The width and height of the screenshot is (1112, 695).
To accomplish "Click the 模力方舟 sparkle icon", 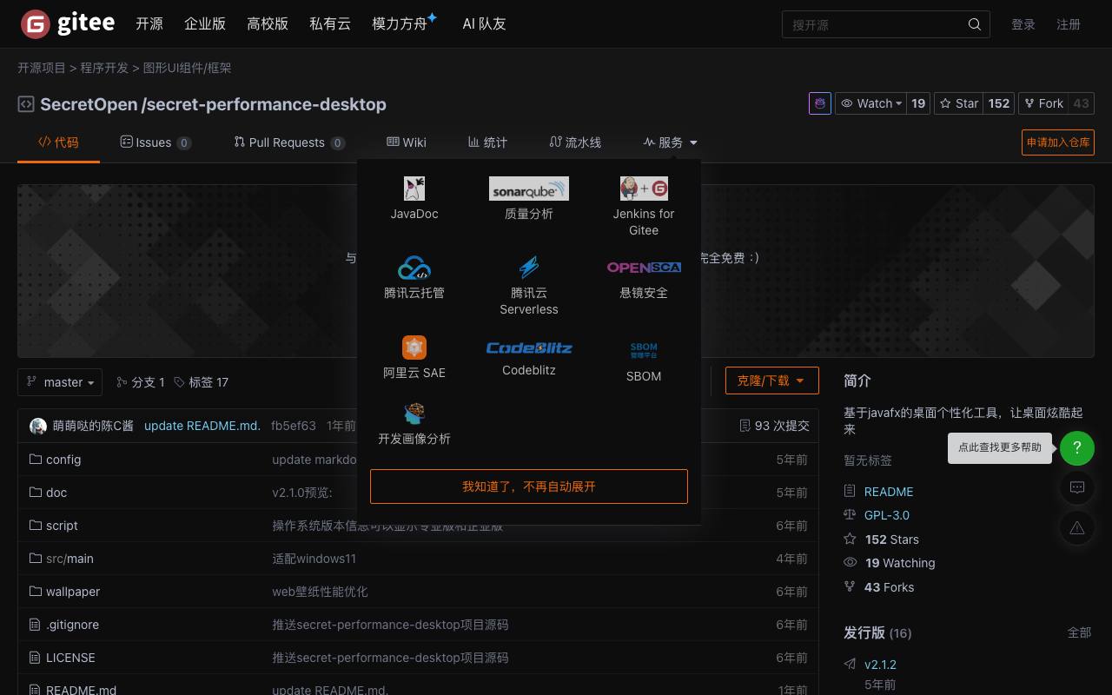I will click(x=432, y=18).
